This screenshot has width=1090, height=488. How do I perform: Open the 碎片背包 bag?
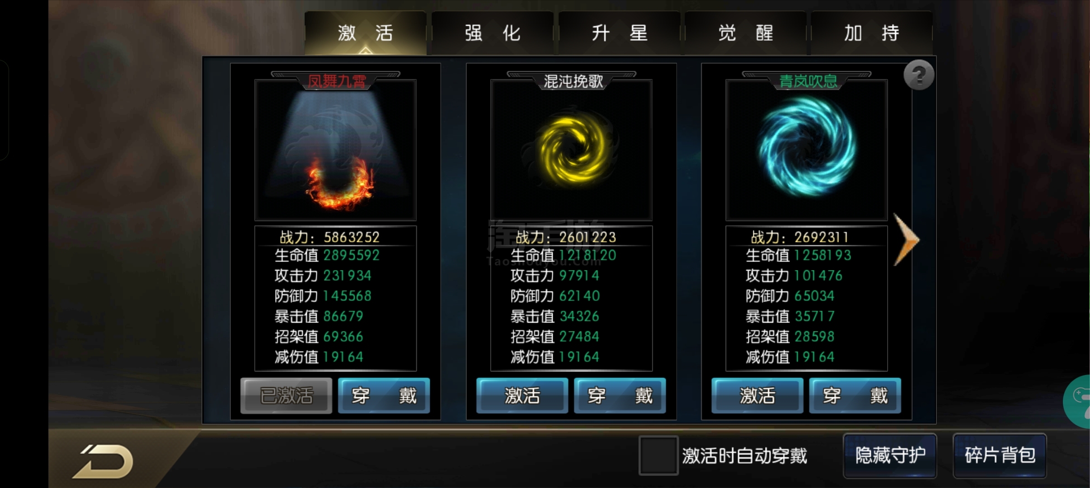(x=1000, y=455)
